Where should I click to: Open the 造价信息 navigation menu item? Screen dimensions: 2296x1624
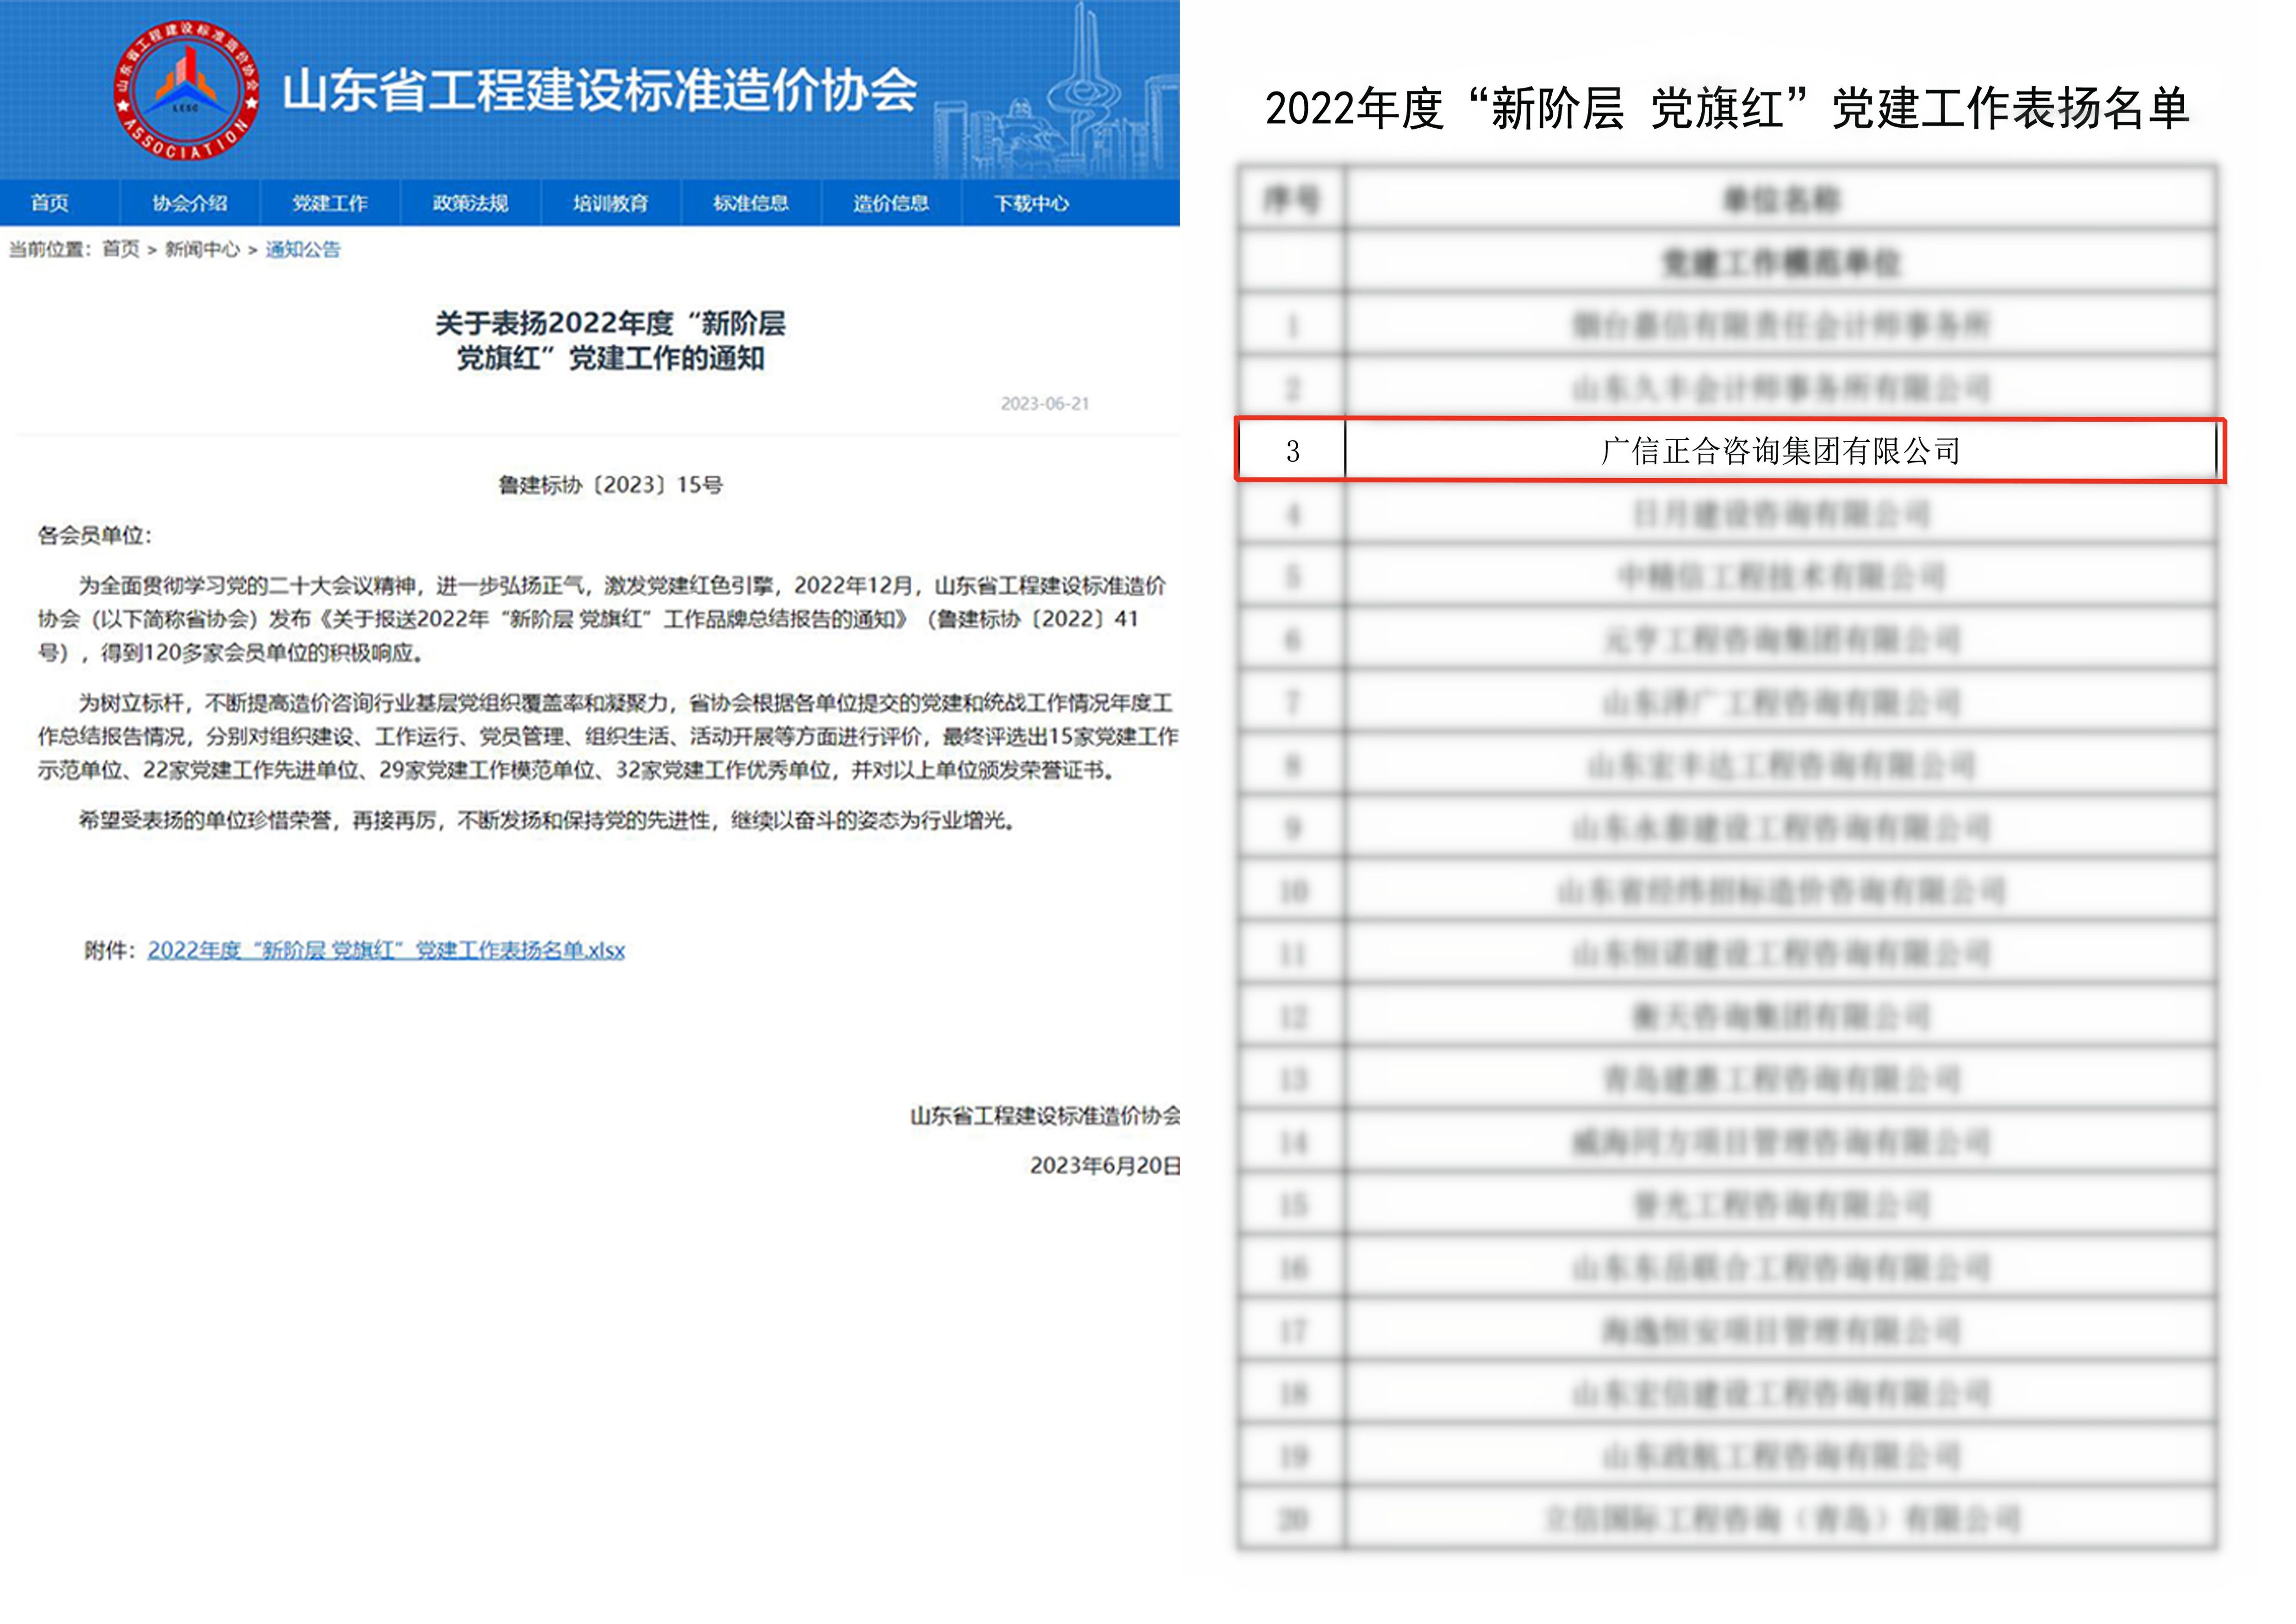click(890, 203)
